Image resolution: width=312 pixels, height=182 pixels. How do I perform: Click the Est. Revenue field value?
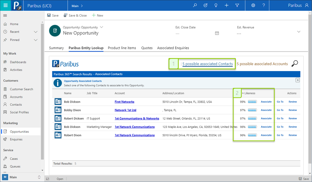[239, 34]
